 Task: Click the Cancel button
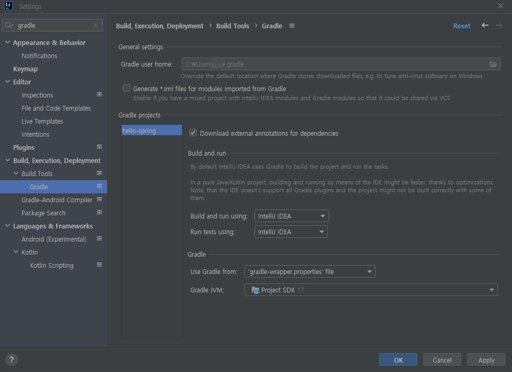click(x=442, y=359)
